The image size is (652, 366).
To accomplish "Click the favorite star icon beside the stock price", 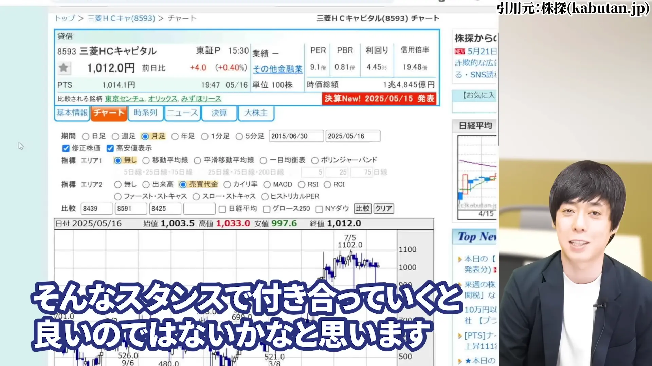I will [64, 68].
